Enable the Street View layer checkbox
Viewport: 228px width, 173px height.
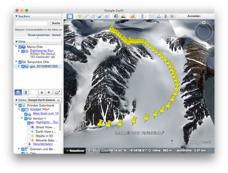click(x=29, y=127)
